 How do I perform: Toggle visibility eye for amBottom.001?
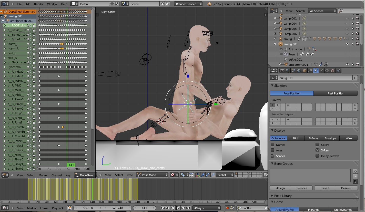click(x=347, y=64)
